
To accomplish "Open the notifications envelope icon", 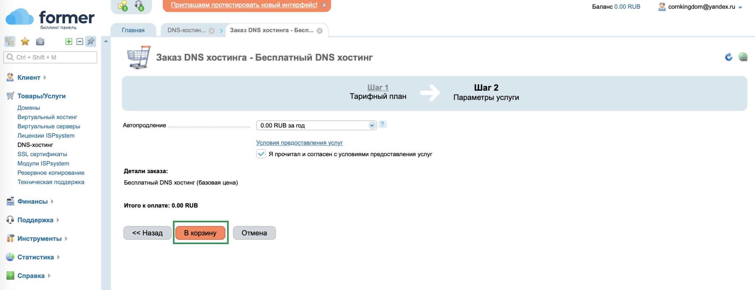I will (x=122, y=6).
